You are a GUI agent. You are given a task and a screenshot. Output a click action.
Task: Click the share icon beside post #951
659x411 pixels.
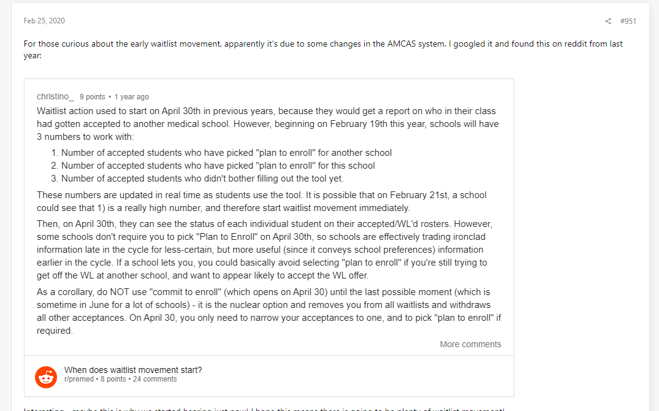[608, 21]
